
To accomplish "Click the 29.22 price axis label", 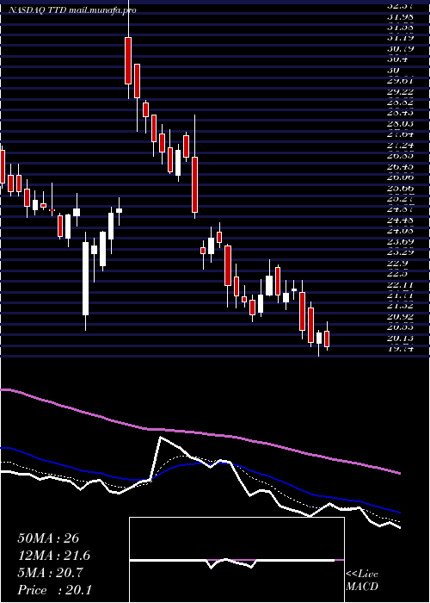I will click(401, 91).
